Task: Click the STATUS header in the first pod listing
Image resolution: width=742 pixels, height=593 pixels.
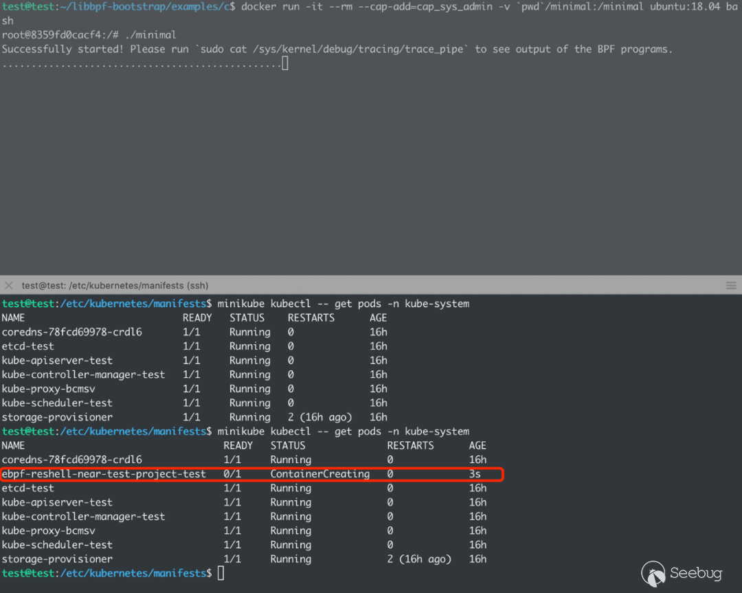Action: 247,318
